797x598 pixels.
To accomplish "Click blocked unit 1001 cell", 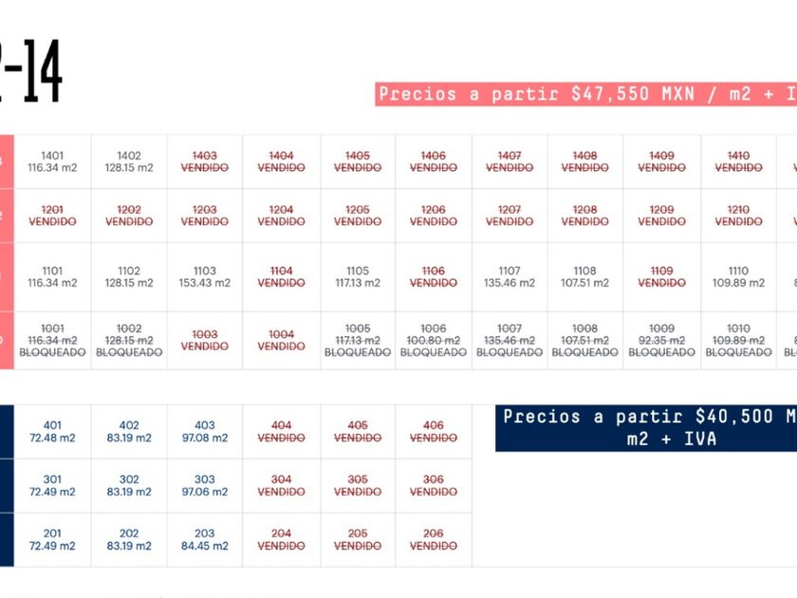I will pyautogui.click(x=53, y=340).
